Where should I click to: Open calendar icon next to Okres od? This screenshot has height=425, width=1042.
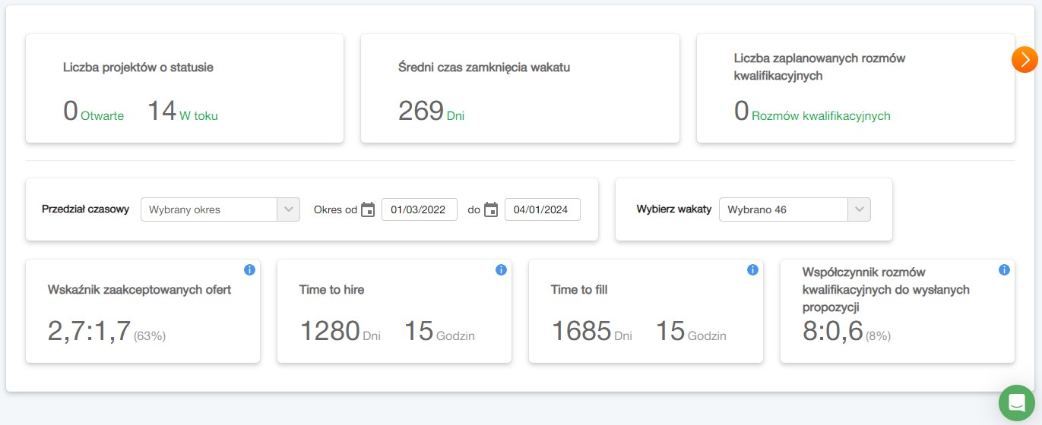[x=368, y=209]
